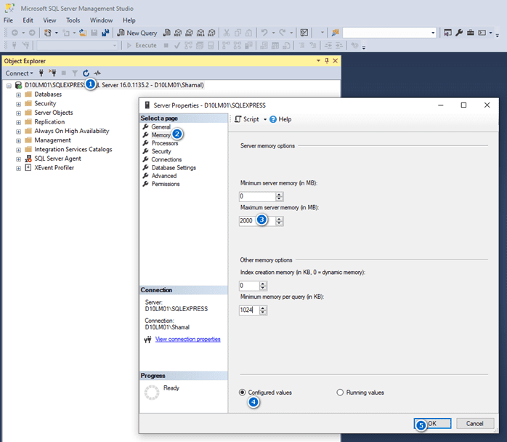This screenshot has height=442, width=507.
Task: Open the Tools menu
Action: [x=73, y=20]
